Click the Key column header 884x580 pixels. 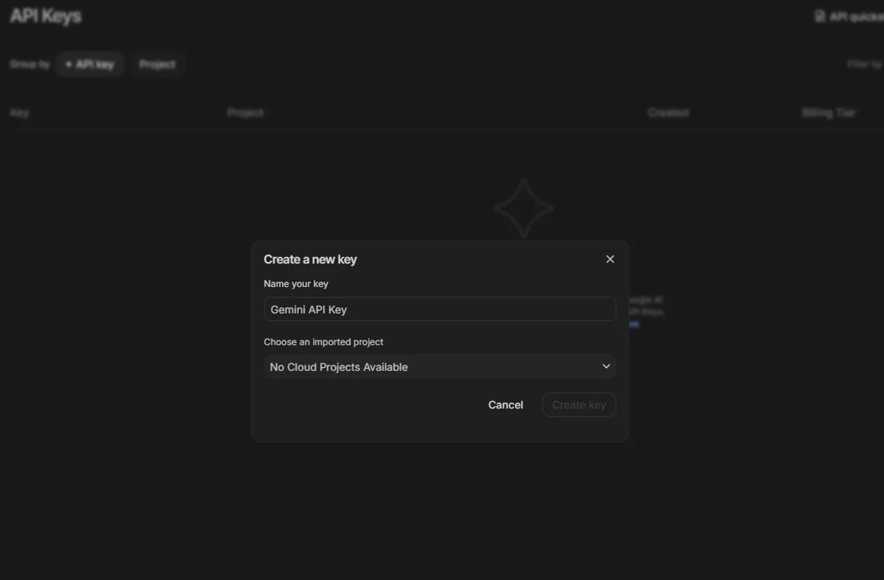pos(20,113)
